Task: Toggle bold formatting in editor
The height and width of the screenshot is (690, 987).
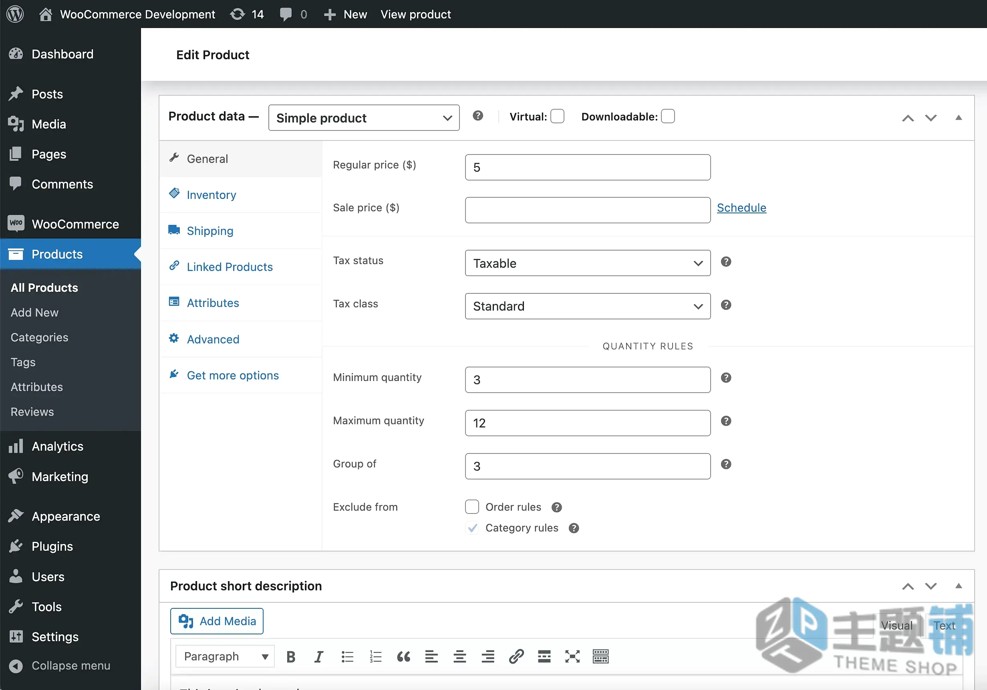Action: pyautogui.click(x=290, y=656)
